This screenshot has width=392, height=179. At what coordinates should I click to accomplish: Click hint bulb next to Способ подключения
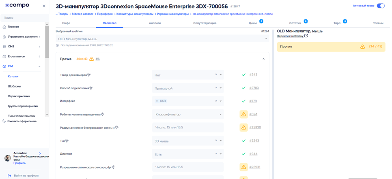click(x=91, y=88)
